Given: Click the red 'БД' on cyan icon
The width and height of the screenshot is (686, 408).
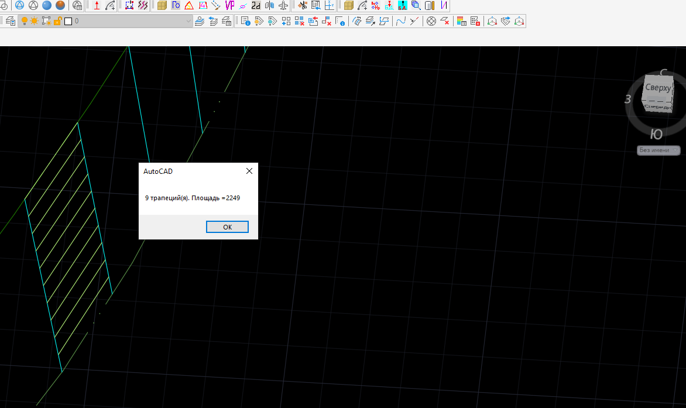Looking at the screenshot, I should 403,5.
